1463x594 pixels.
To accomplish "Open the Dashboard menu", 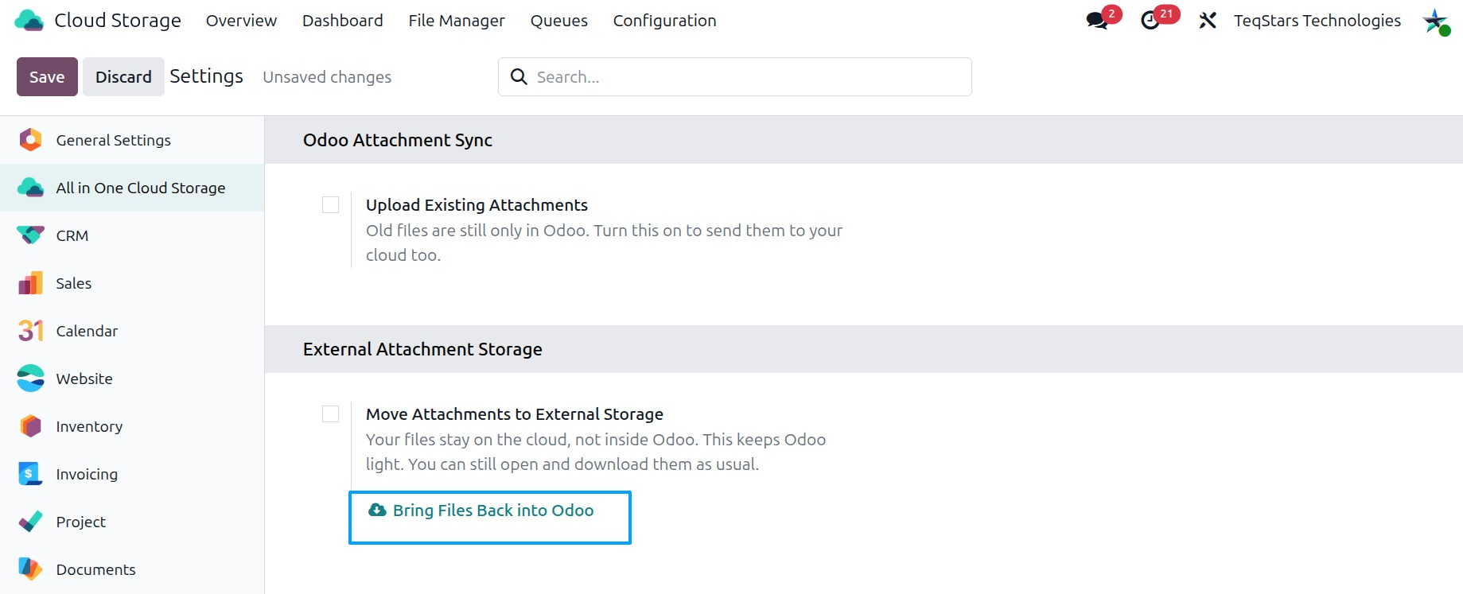I will coord(343,21).
